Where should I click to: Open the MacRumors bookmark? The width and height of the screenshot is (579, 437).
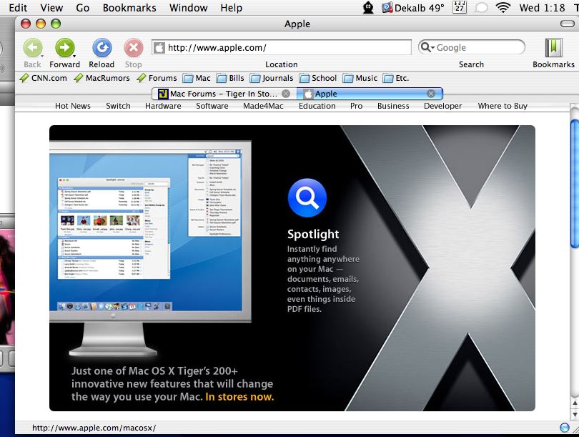(x=102, y=78)
